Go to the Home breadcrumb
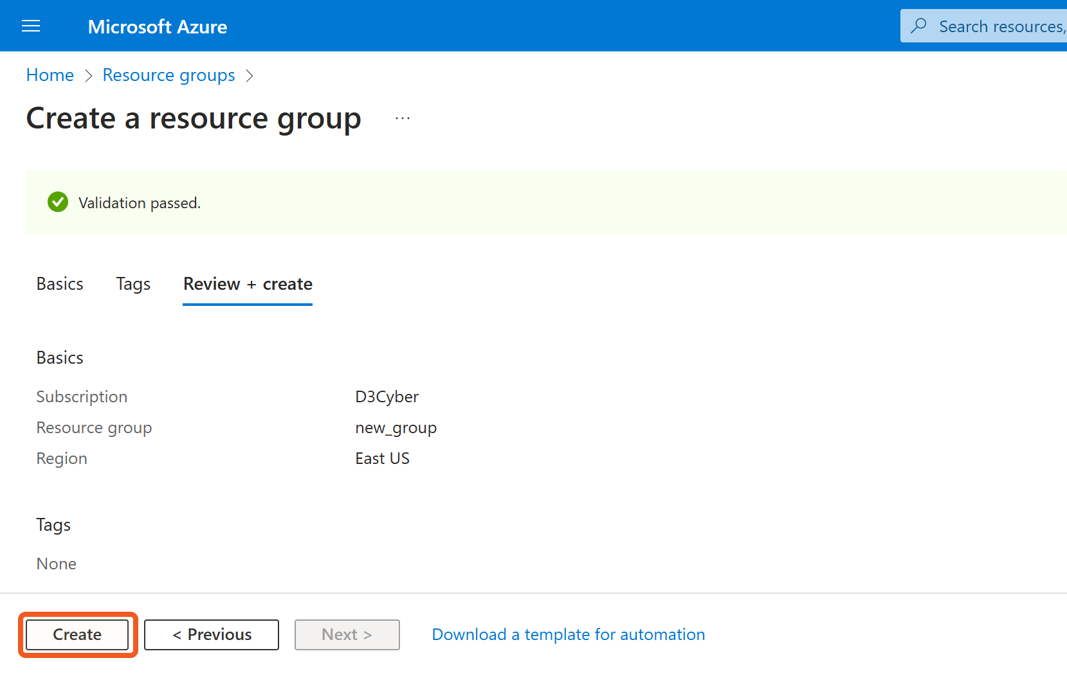 click(50, 75)
